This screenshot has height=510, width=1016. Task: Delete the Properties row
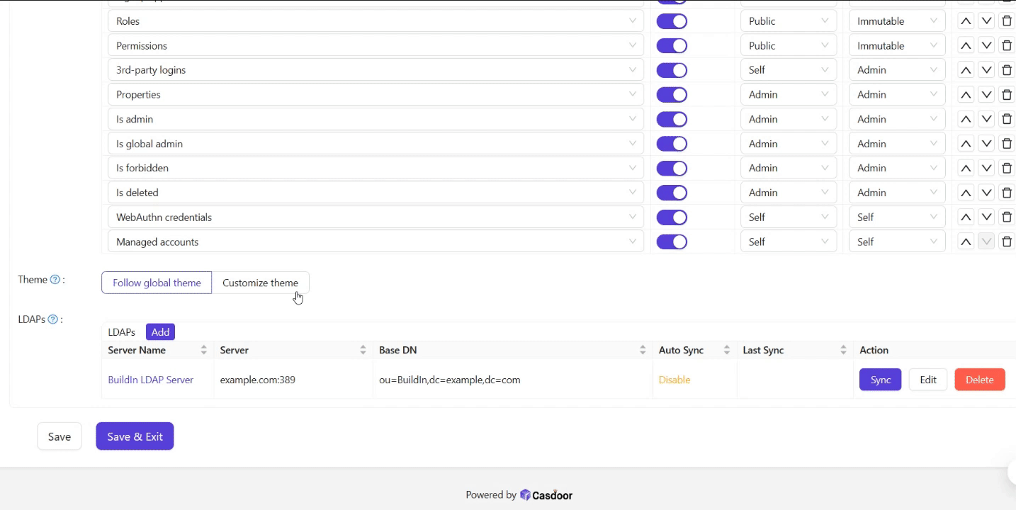tap(1006, 95)
